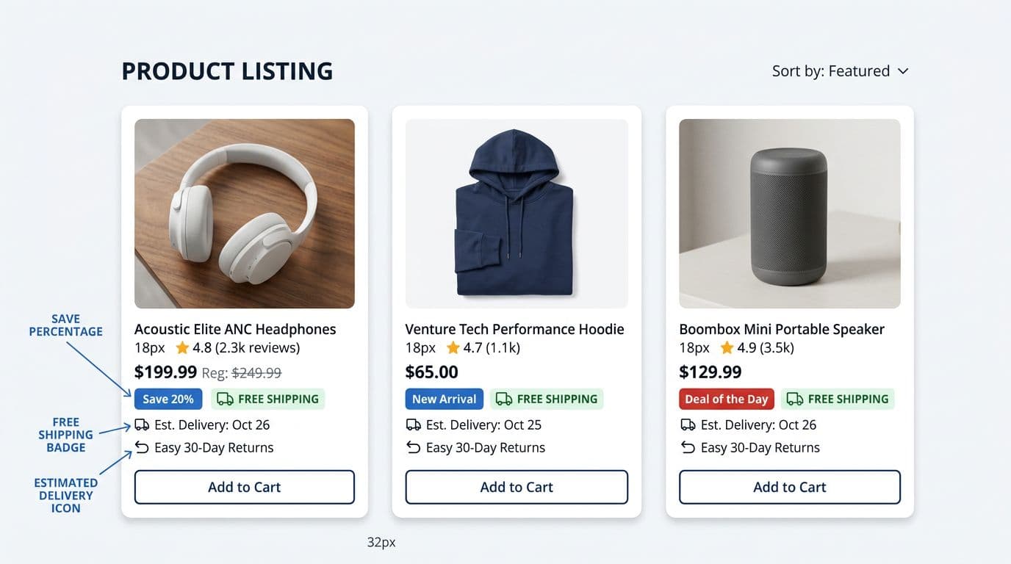The width and height of the screenshot is (1011, 564).
Task: Select the Save 20% badge on the headphones
Action: (168, 399)
